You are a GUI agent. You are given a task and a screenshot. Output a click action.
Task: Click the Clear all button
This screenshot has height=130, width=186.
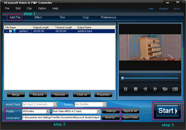coord(82,95)
